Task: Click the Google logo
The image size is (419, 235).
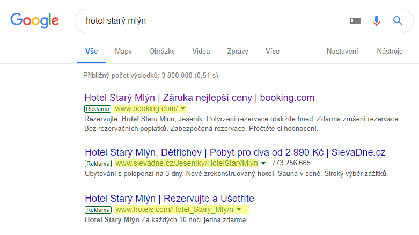Action: point(34,21)
